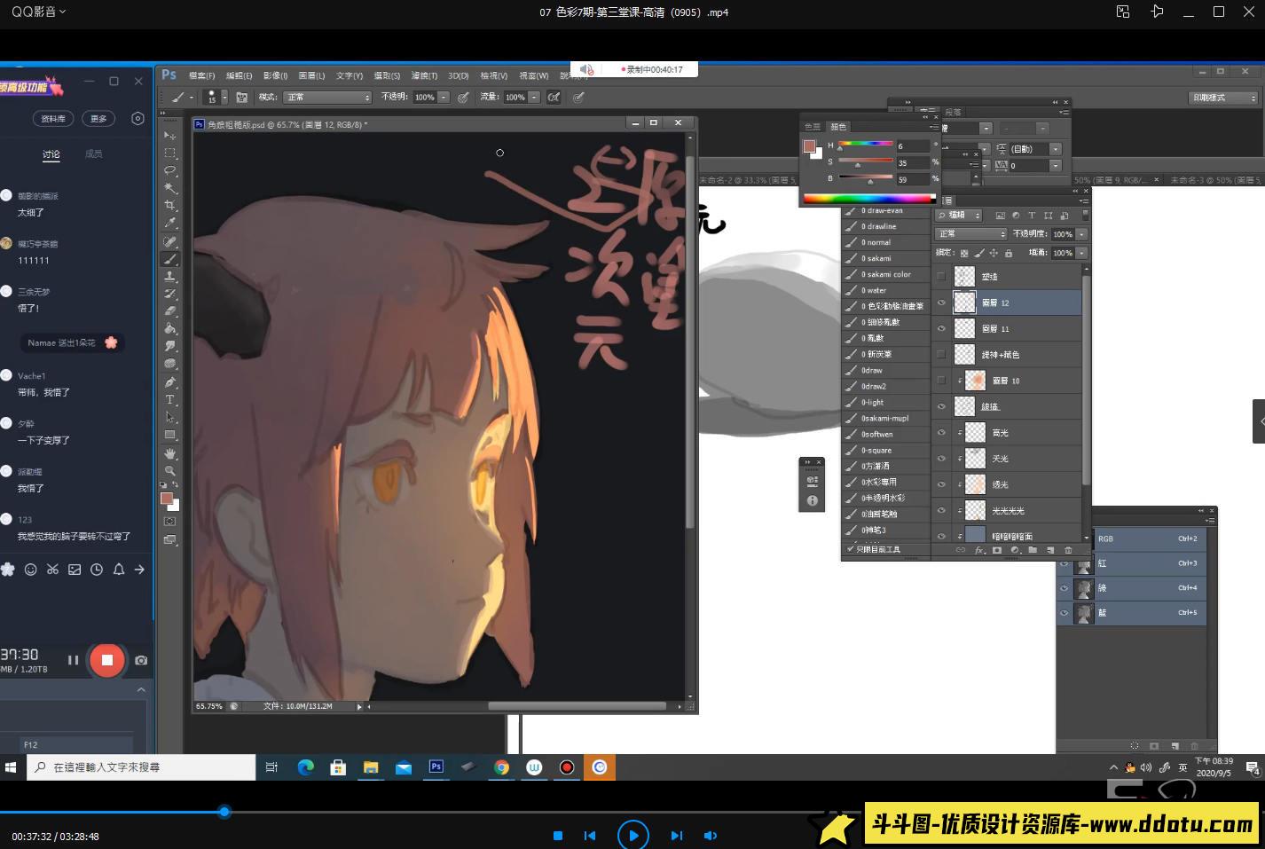1265x849 pixels.
Task: Click the Windows search box on taskbar
Action: pyautogui.click(x=142, y=767)
